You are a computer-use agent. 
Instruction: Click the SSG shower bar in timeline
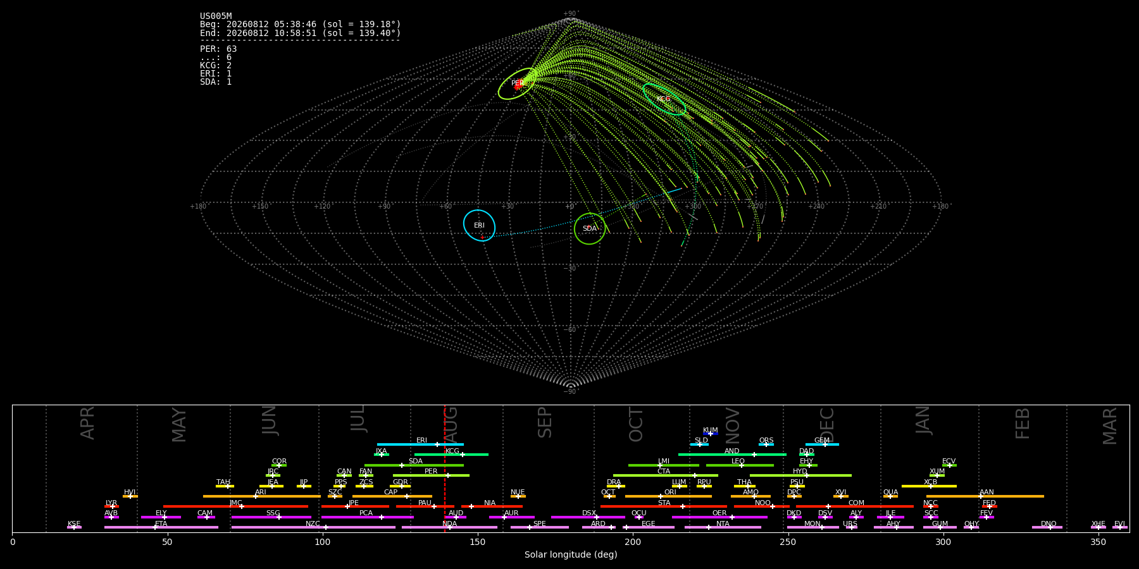click(x=271, y=517)
